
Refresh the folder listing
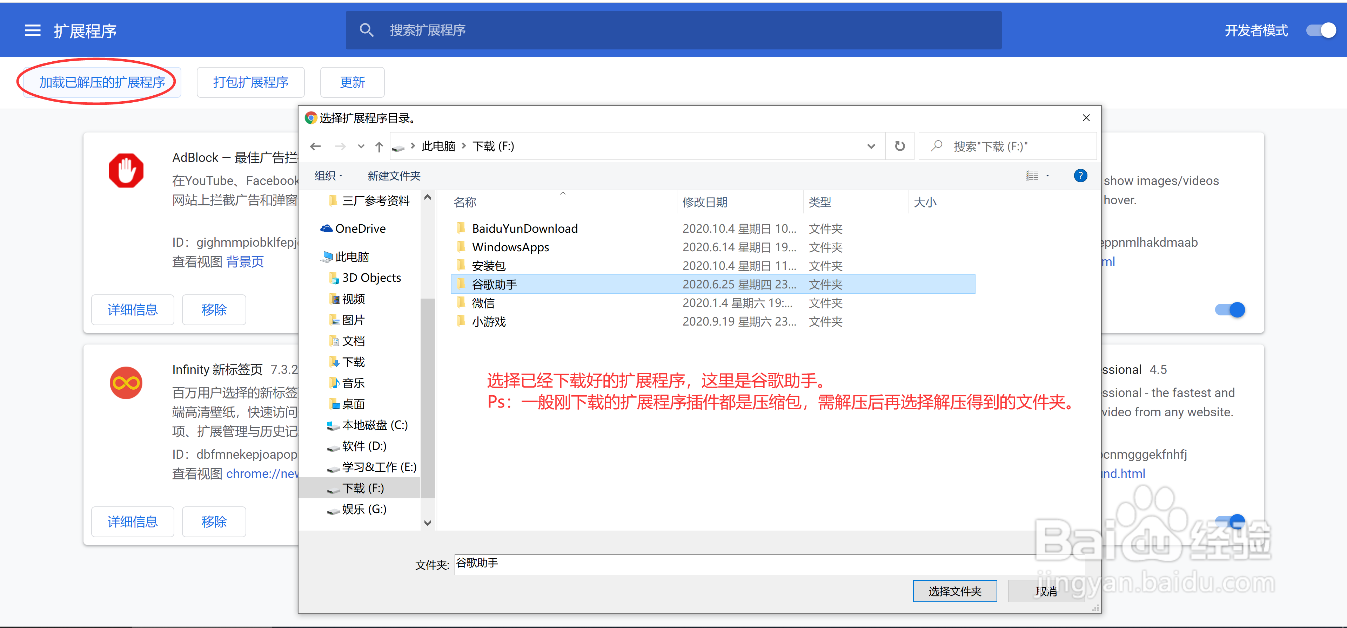(x=900, y=146)
